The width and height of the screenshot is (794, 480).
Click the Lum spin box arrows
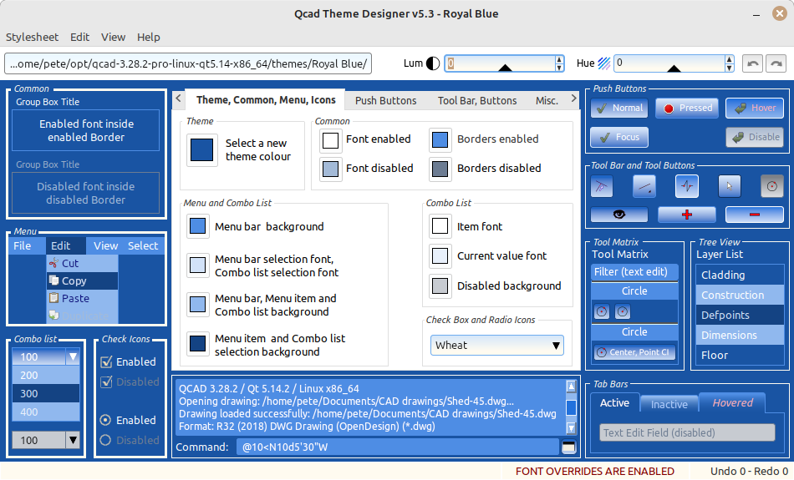coord(559,63)
